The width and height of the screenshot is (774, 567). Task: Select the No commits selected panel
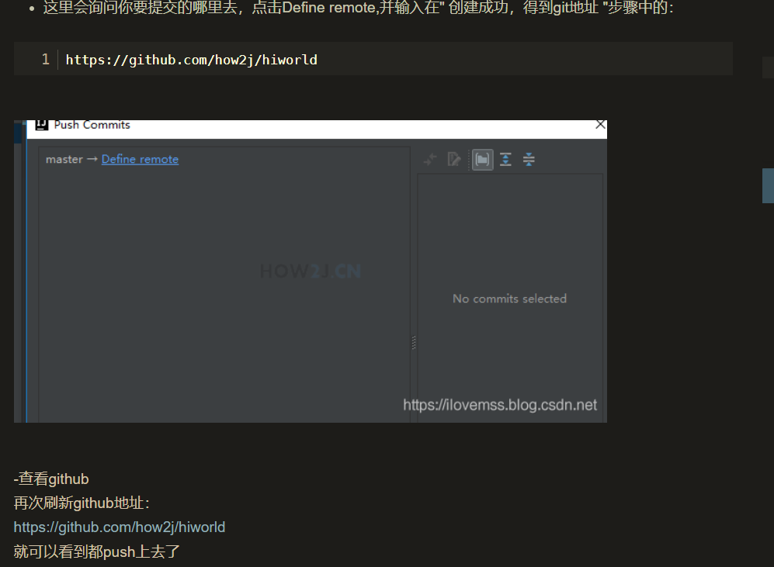[509, 299]
